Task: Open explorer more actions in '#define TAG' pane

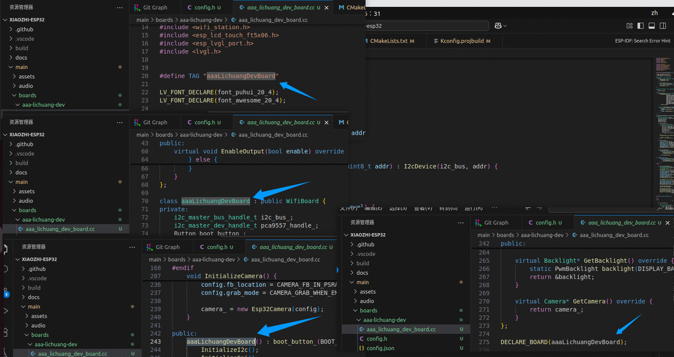Action: point(120,8)
